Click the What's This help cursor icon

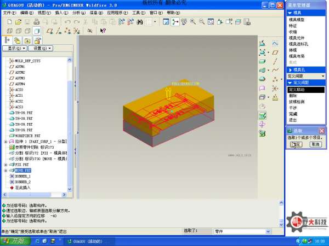click(x=103, y=31)
